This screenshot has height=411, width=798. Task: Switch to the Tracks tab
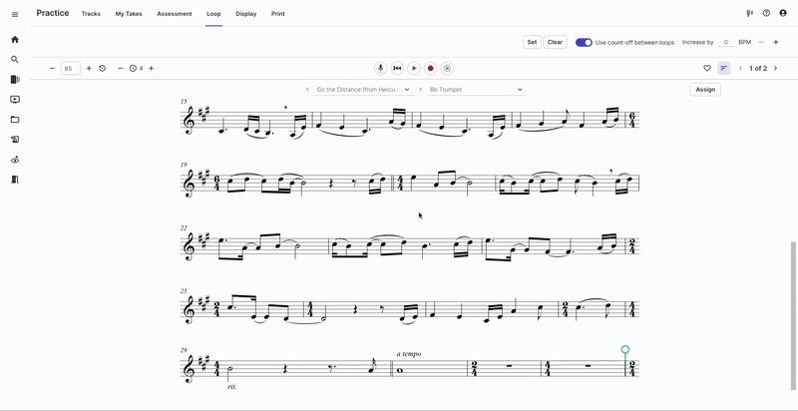click(x=91, y=14)
